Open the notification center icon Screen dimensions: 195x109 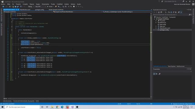(192, 107)
